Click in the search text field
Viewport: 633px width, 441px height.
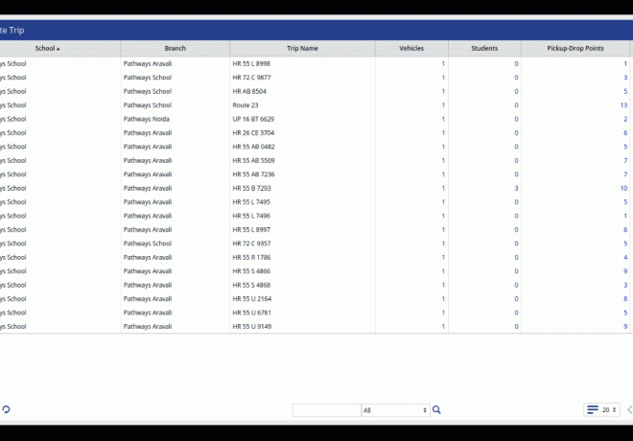click(x=326, y=409)
